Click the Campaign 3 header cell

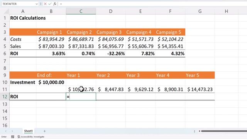point(111,32)
